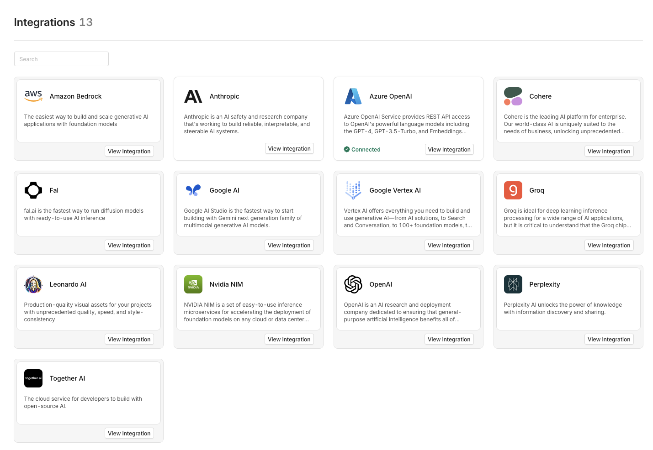Click the Together AI description text
653x450 pixels.
click(83, 403)
